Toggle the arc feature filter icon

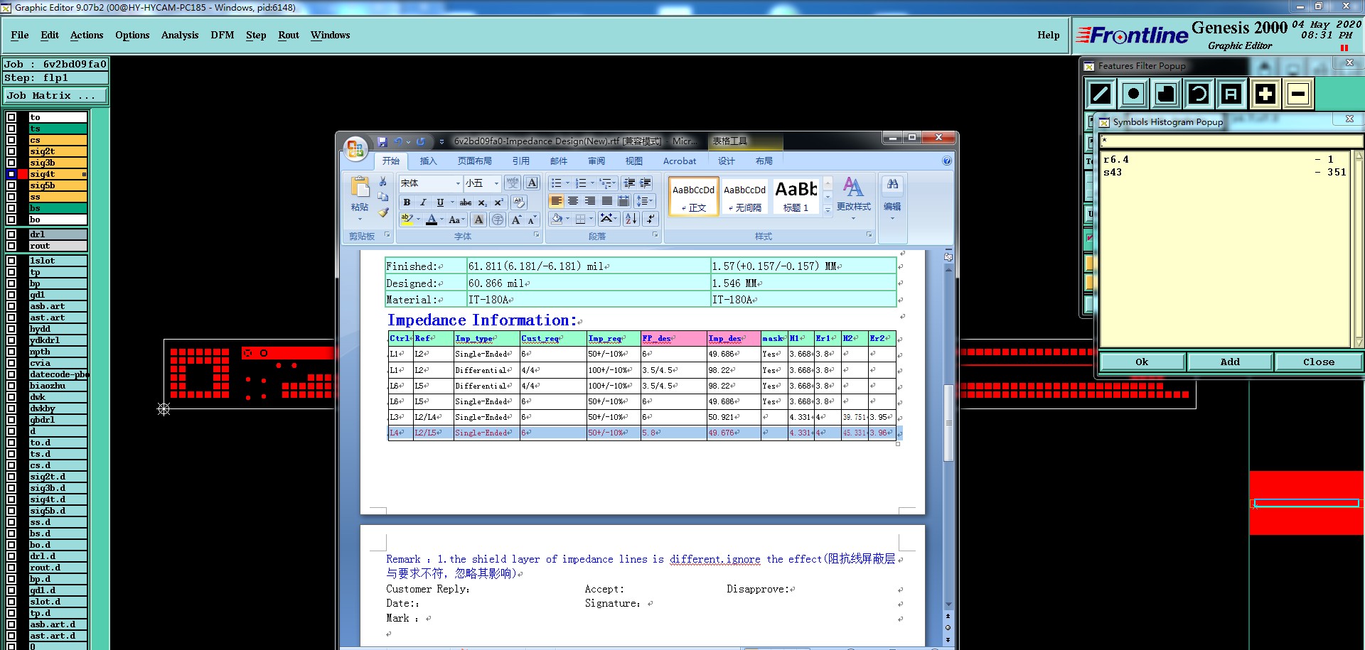coord(1199,94)
